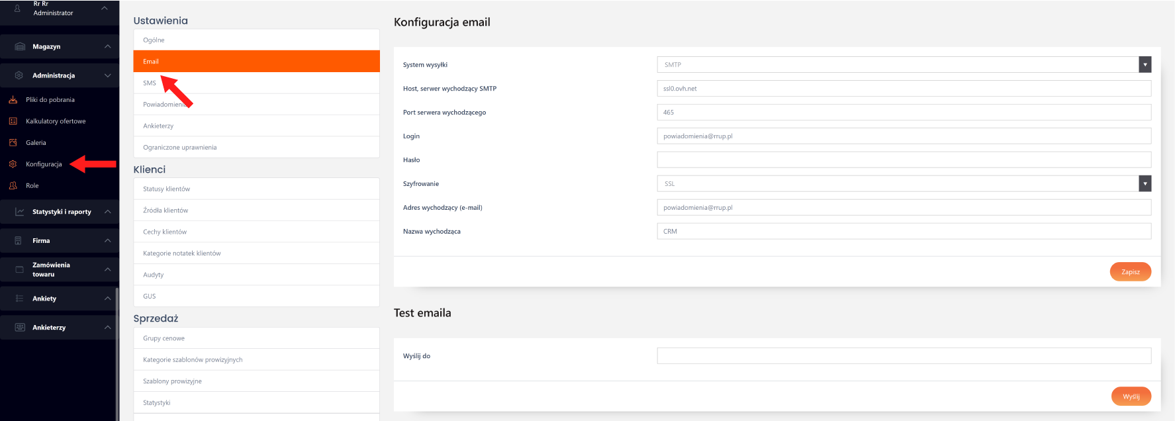Click the Magazyn warehouse icon in sidebar
Screen dimensions: 1175x421
pyautogui.click(x=20, y=46)
